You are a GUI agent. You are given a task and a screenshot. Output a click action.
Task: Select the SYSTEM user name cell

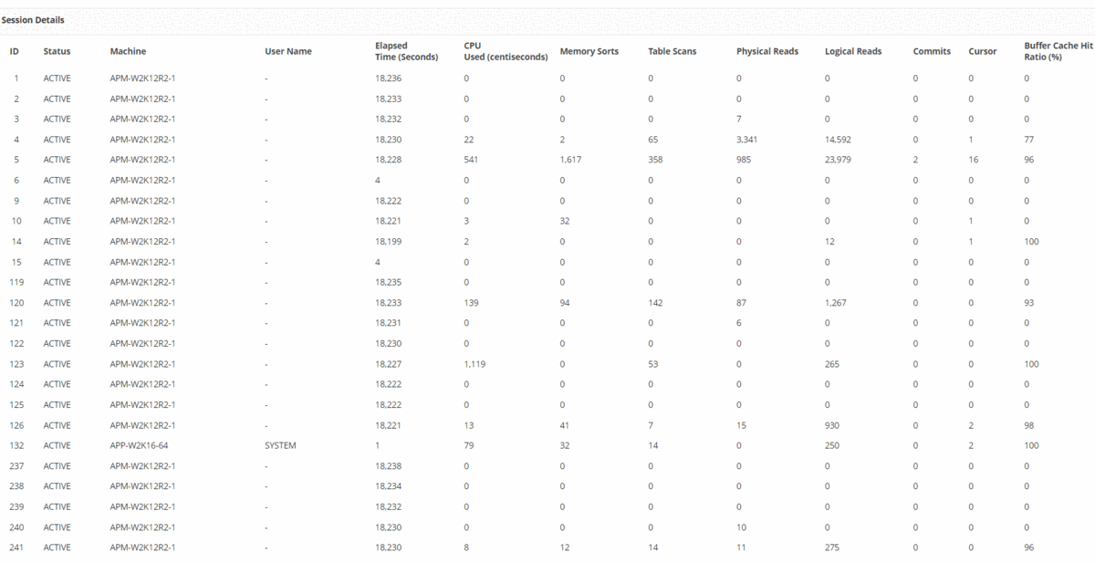point(281,445)
